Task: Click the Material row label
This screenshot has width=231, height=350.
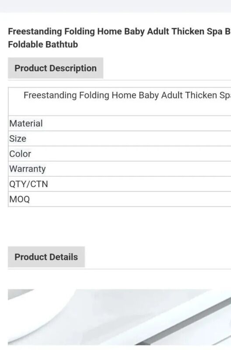Action: [26, 123]
